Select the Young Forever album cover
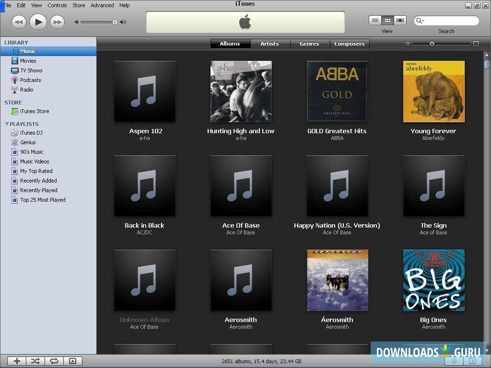Image resolution: width=491 pixels, height=368 pixels. pos(433,92)
